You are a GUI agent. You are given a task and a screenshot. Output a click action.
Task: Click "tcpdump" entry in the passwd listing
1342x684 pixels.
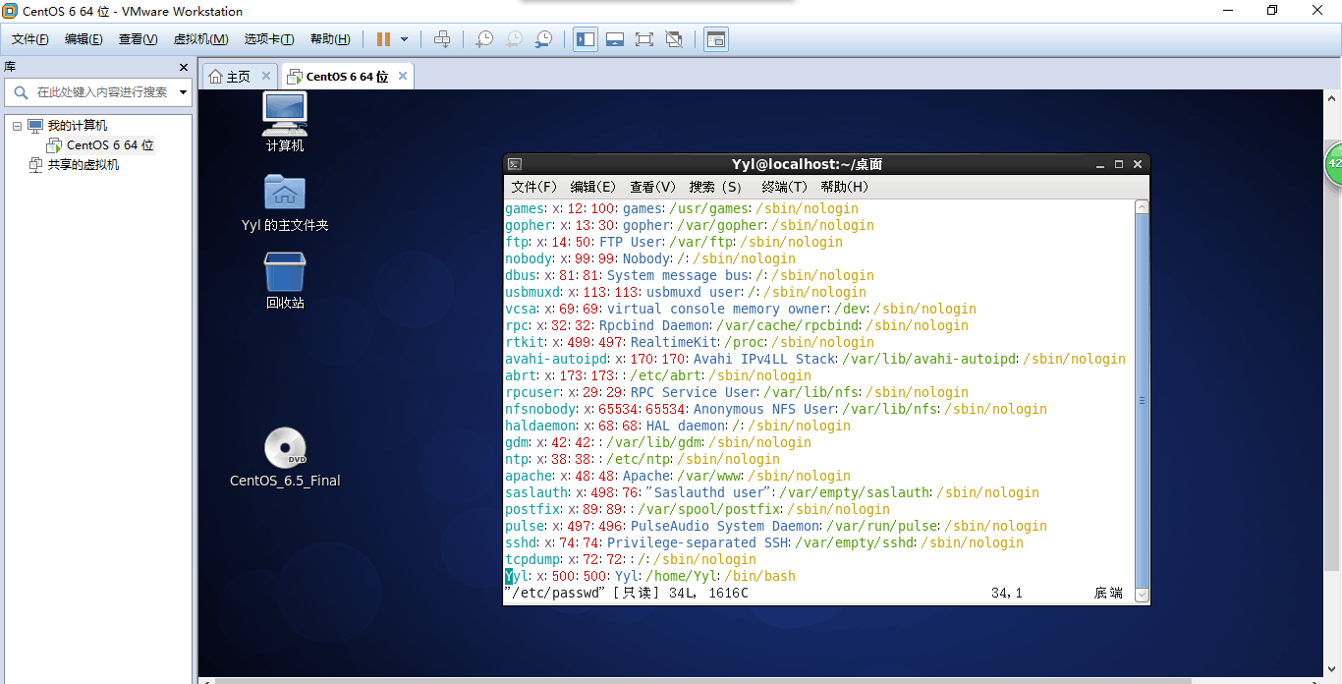[532, 559]
